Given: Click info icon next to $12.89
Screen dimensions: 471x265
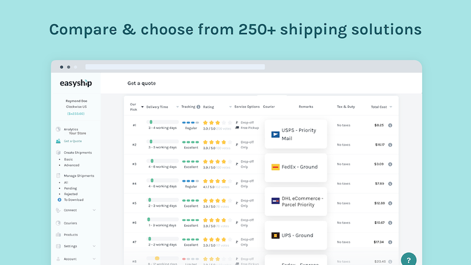Looking at the screenshot, I should [x=390, y=203].
